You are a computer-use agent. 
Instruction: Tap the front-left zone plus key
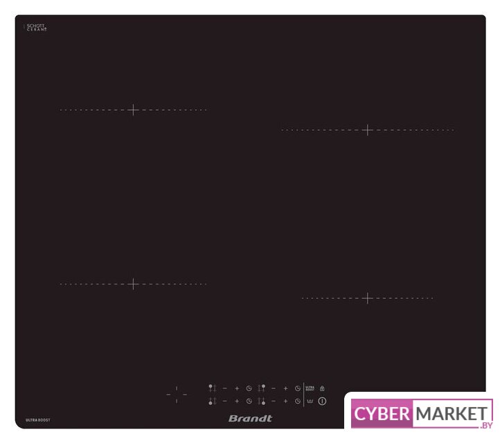click(x=237, y=401)
